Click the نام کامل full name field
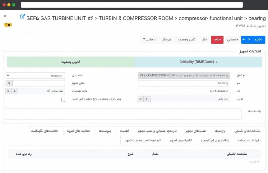Image resolution: width=268 pixels, height=173 pixels. click(184, 75)
